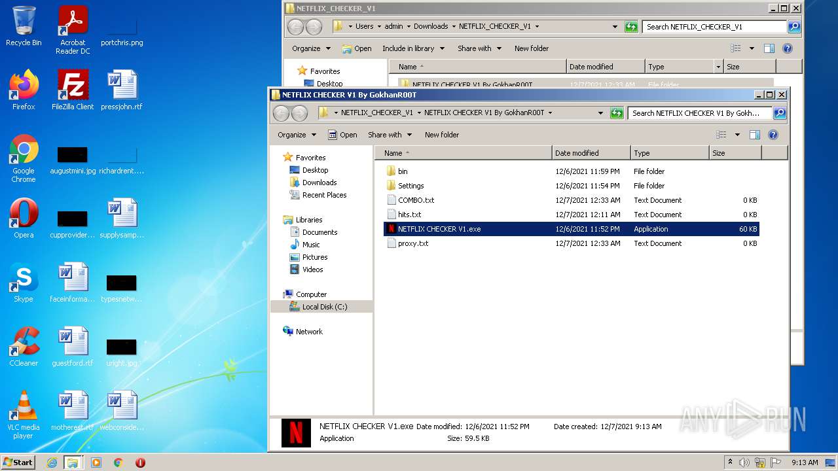This screenshot has height=471, width=838.
Task: Launch Firefox from the desktop
Action: pos(24,90)
